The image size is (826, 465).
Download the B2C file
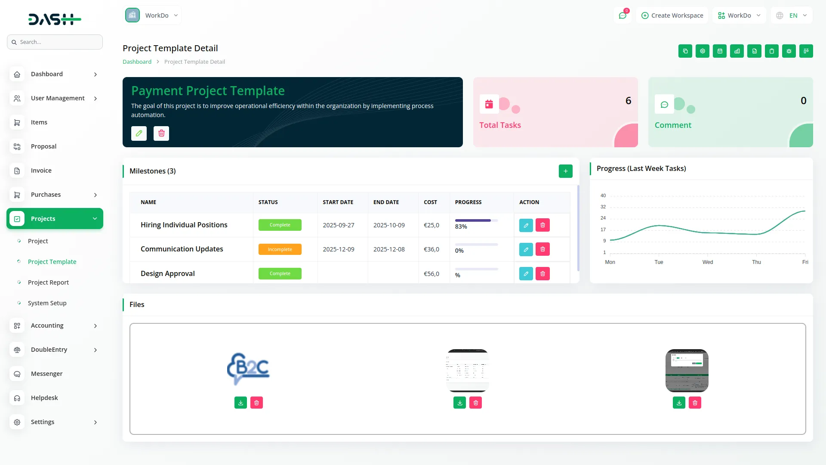click(x=240, y=403)
